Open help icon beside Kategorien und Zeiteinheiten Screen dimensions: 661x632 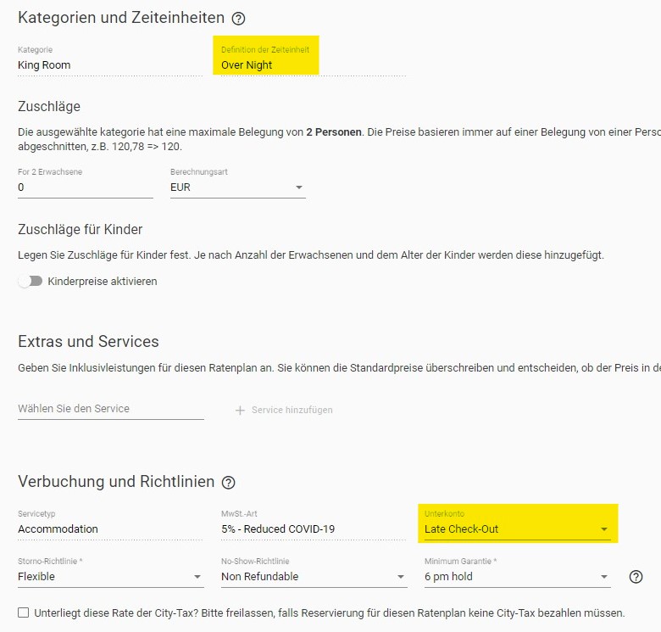coord(238,19)
